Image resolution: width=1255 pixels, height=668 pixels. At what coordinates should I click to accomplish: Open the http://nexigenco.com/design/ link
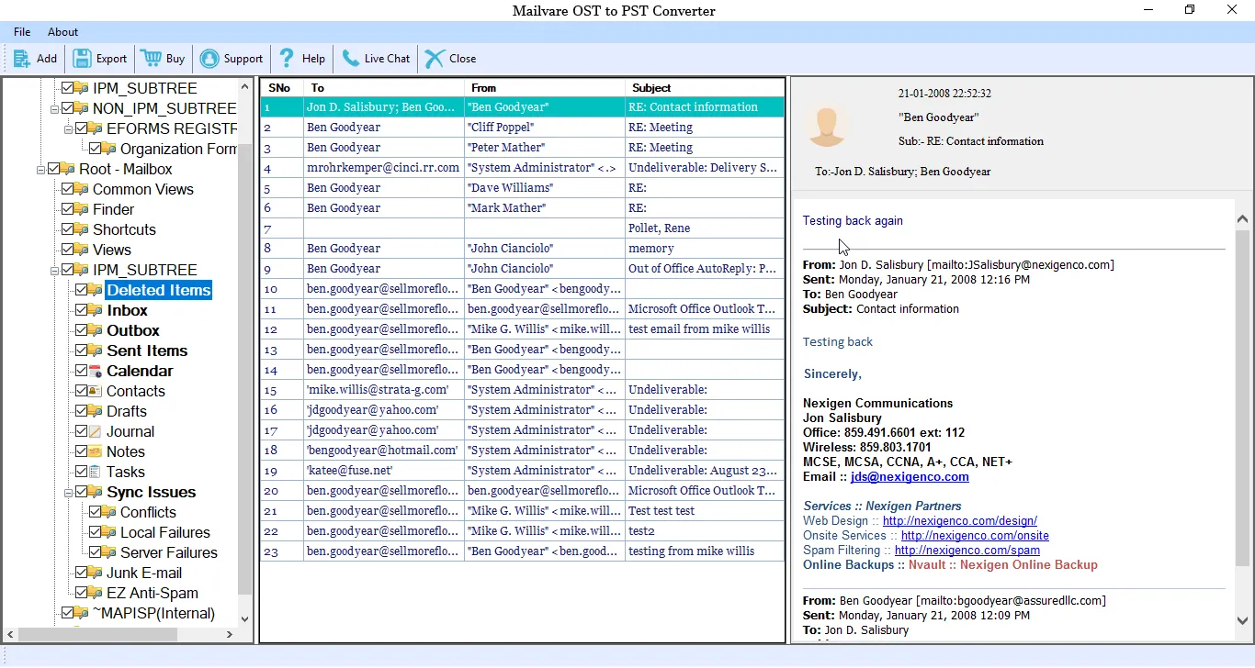click(960, 521)
